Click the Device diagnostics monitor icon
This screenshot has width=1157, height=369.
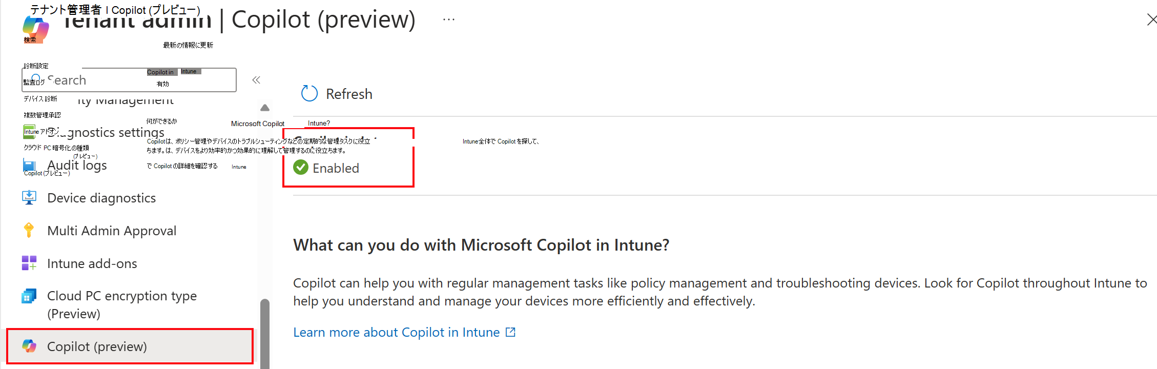coord(29,198)
